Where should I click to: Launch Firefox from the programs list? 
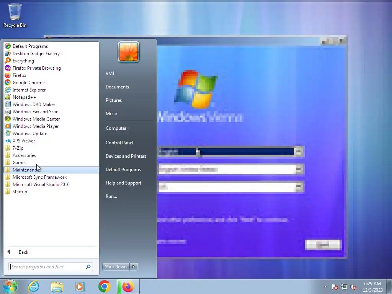[x=51, y=75]
